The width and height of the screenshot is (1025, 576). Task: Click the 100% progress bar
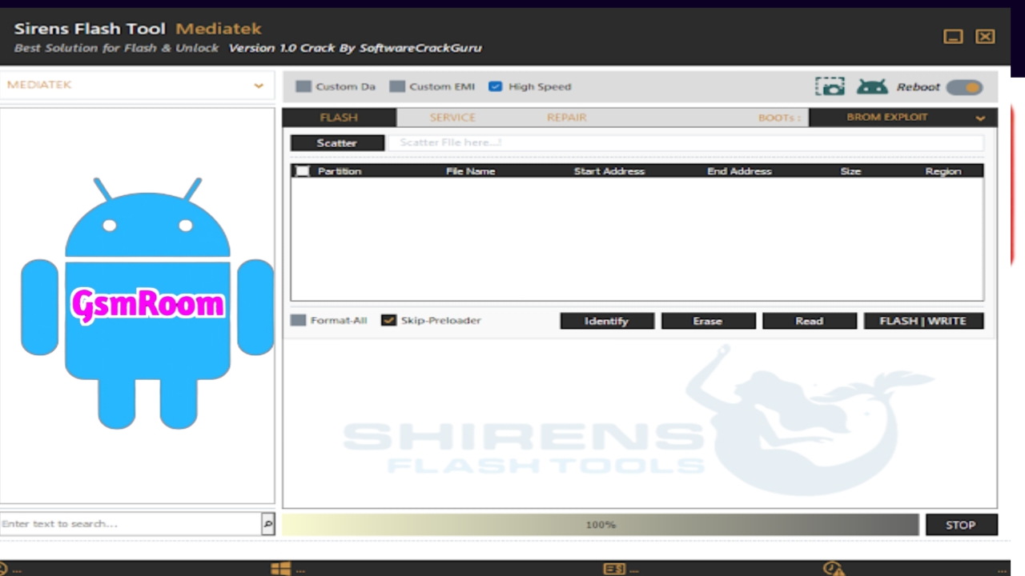600,525
